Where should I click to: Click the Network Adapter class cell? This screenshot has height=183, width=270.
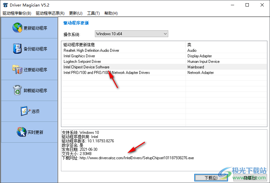click(201, 72)
